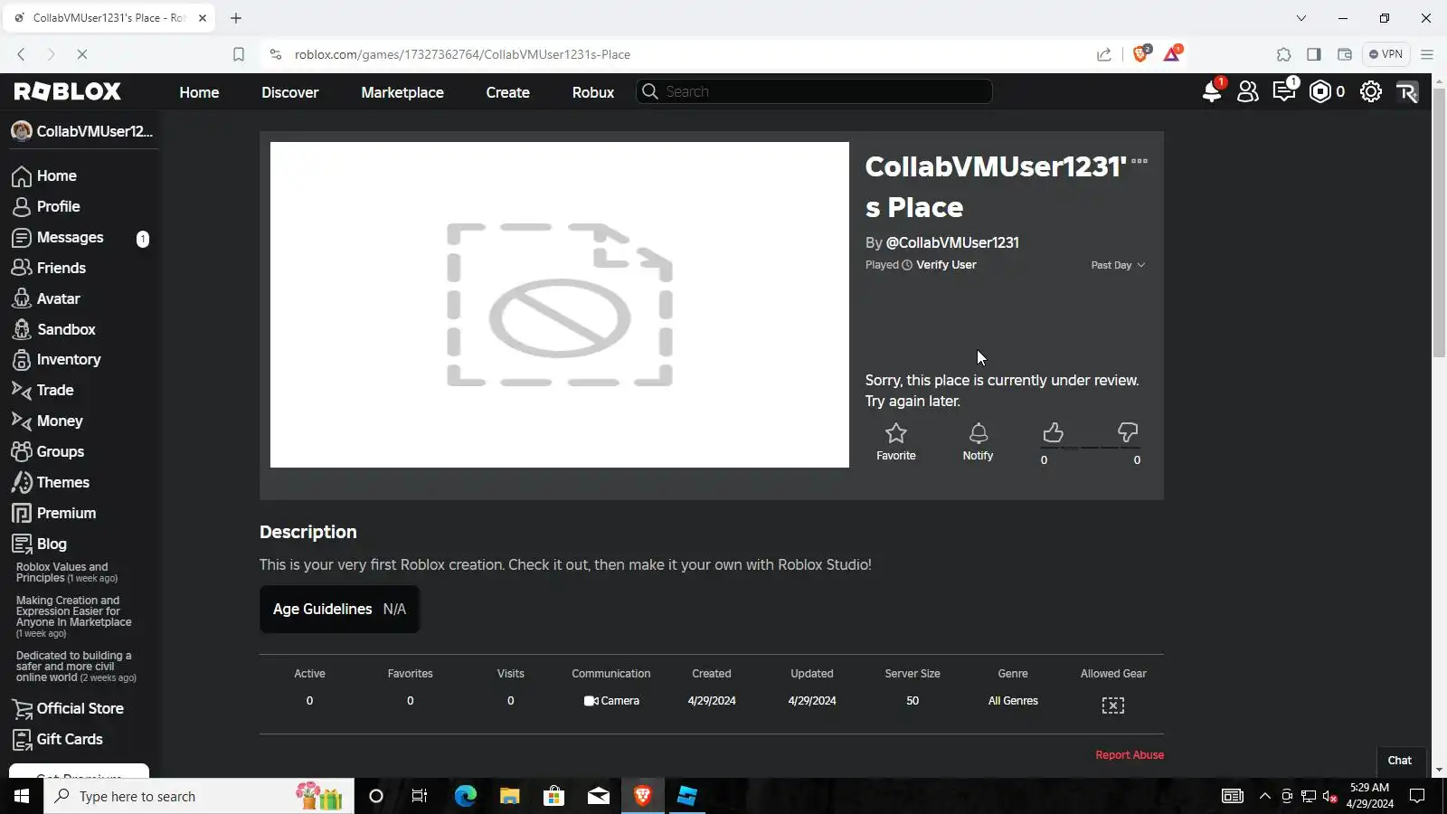Click the Notify bell icon
Viewport: 1447px width, 814px height.
tap(979, 433)
